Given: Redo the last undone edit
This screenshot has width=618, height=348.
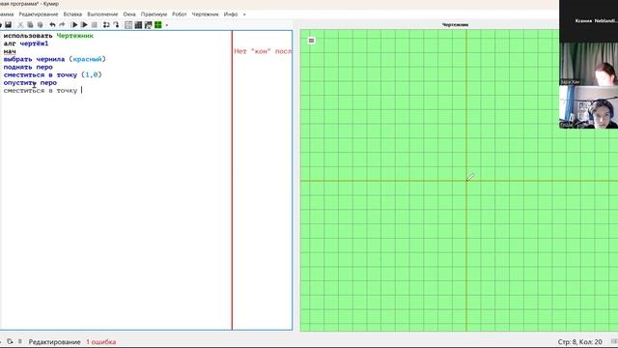Looking at the screenshot, I should click(x=62, y=25).
